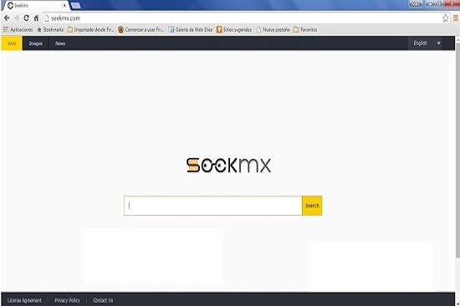Open the Importado desde Fir... bookmark folder
460x306 pixels.
[90, 29]
